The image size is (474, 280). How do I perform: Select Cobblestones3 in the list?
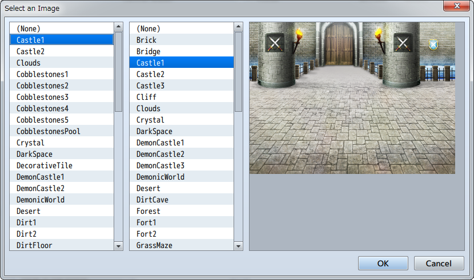(x=42, y=97)
